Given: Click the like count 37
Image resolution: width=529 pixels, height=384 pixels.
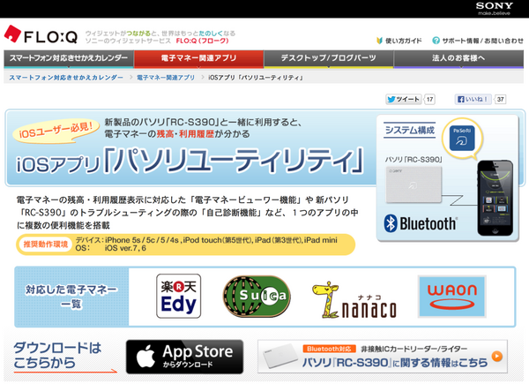Looking at the screenshot, I should (500, 99).
